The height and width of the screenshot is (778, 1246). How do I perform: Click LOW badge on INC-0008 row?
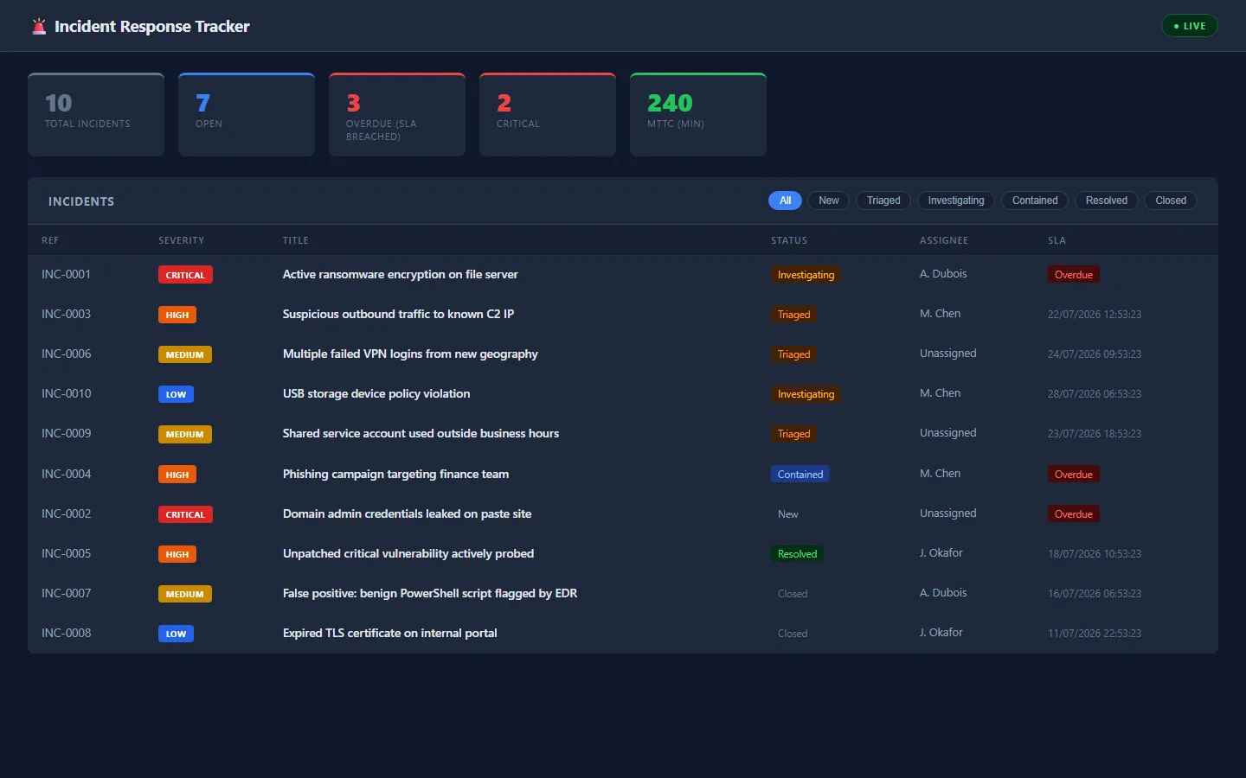coord(176,634)
